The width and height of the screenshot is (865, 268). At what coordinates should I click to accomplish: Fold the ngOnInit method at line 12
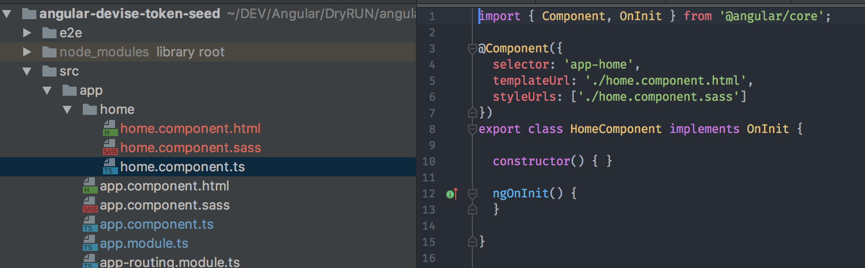coord(472,193)
